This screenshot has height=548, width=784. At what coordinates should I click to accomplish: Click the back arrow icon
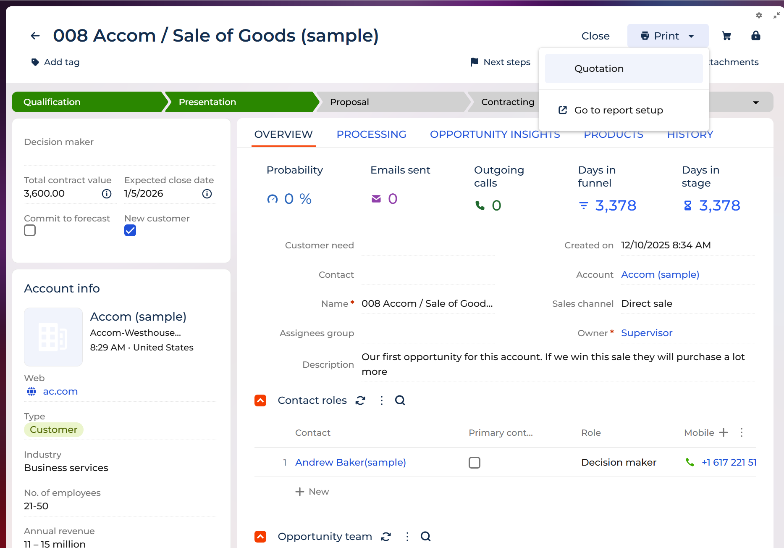click(x=35, y=36)
